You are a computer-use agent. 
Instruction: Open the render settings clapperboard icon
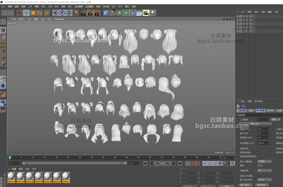(x=97, y=13)
